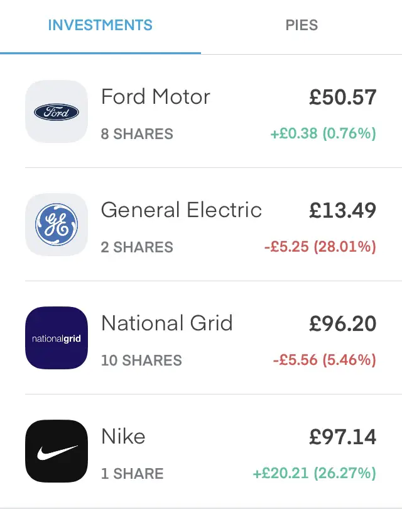Open the Ford Motor holding name
Viewport: 402px width, 509px height.
click(x=156, y=97)
